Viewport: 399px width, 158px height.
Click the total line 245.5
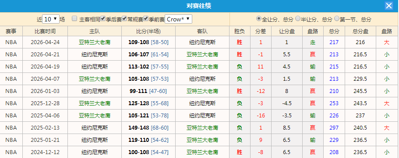pos(360,91)
